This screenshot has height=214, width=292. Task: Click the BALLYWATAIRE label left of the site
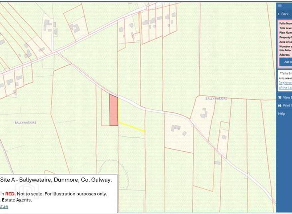point(25,122)
